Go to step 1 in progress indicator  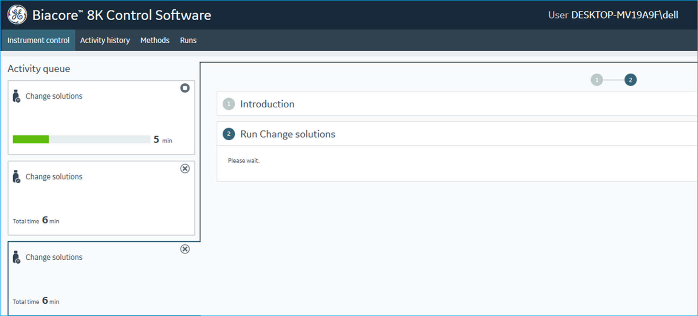(597, 80)
